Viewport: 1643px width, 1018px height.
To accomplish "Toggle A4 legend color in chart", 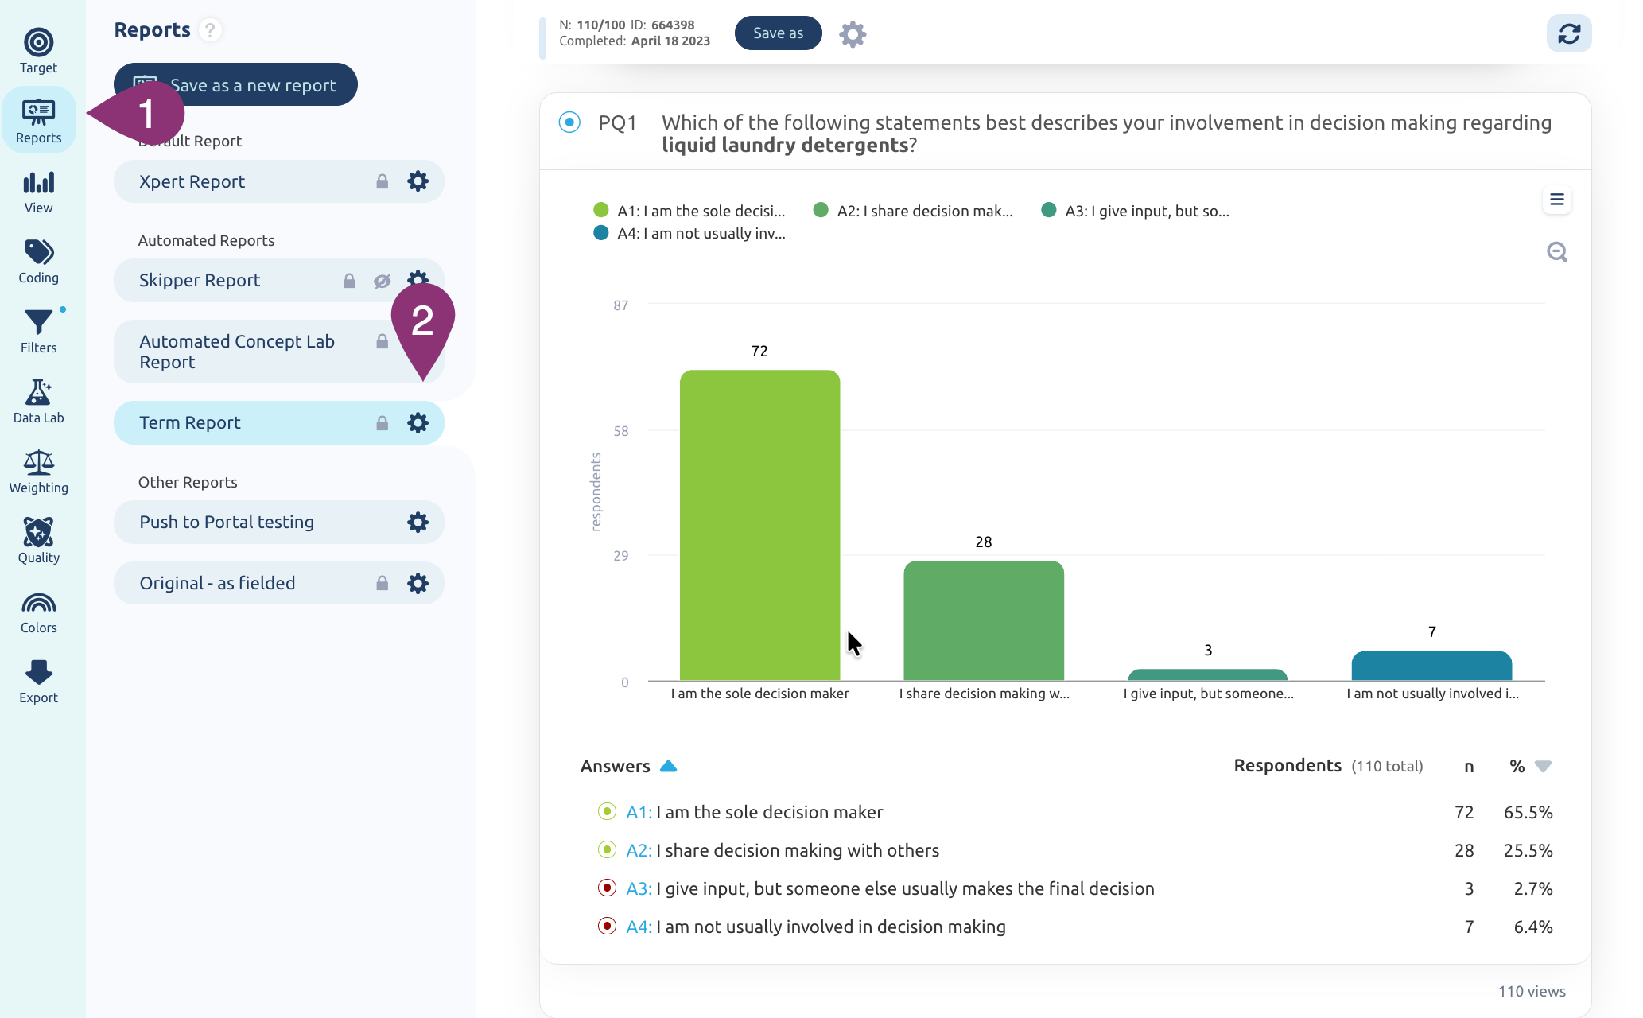I will 601,232.
